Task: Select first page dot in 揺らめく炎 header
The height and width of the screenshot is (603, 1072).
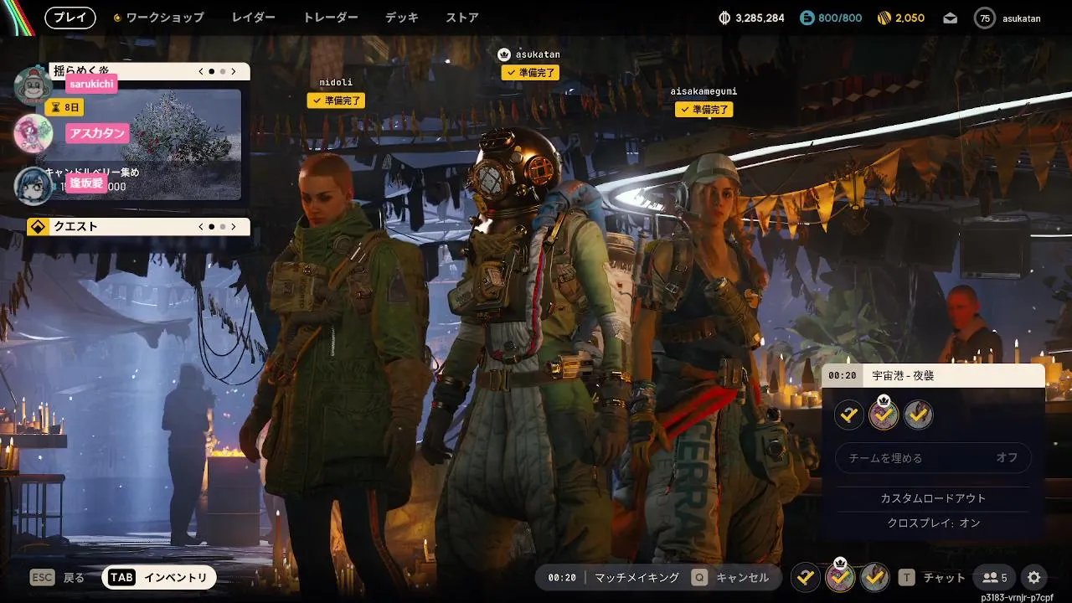Action: (x=211, y=72)
